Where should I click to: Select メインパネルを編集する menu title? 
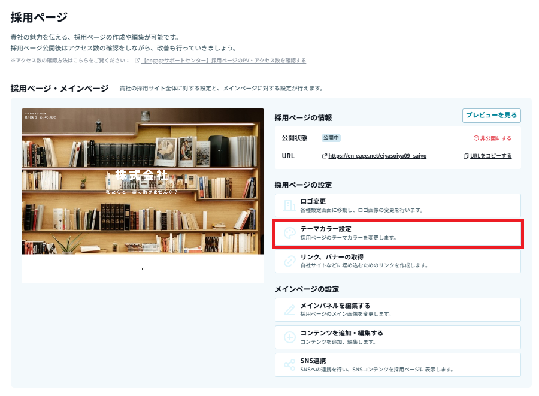click(335, 306)
